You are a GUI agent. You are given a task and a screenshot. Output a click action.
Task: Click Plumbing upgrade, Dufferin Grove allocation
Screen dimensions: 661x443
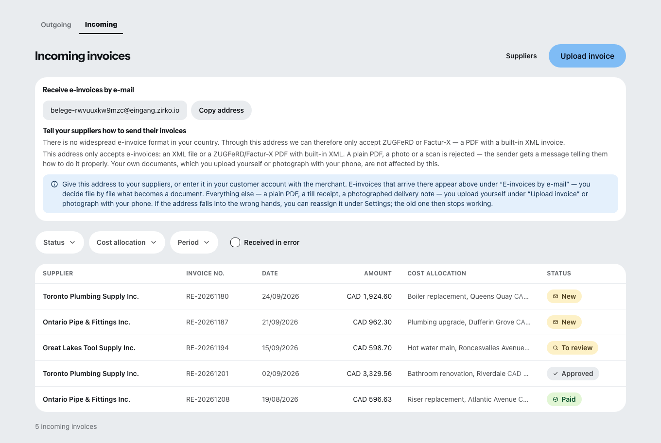pos(469,322)
